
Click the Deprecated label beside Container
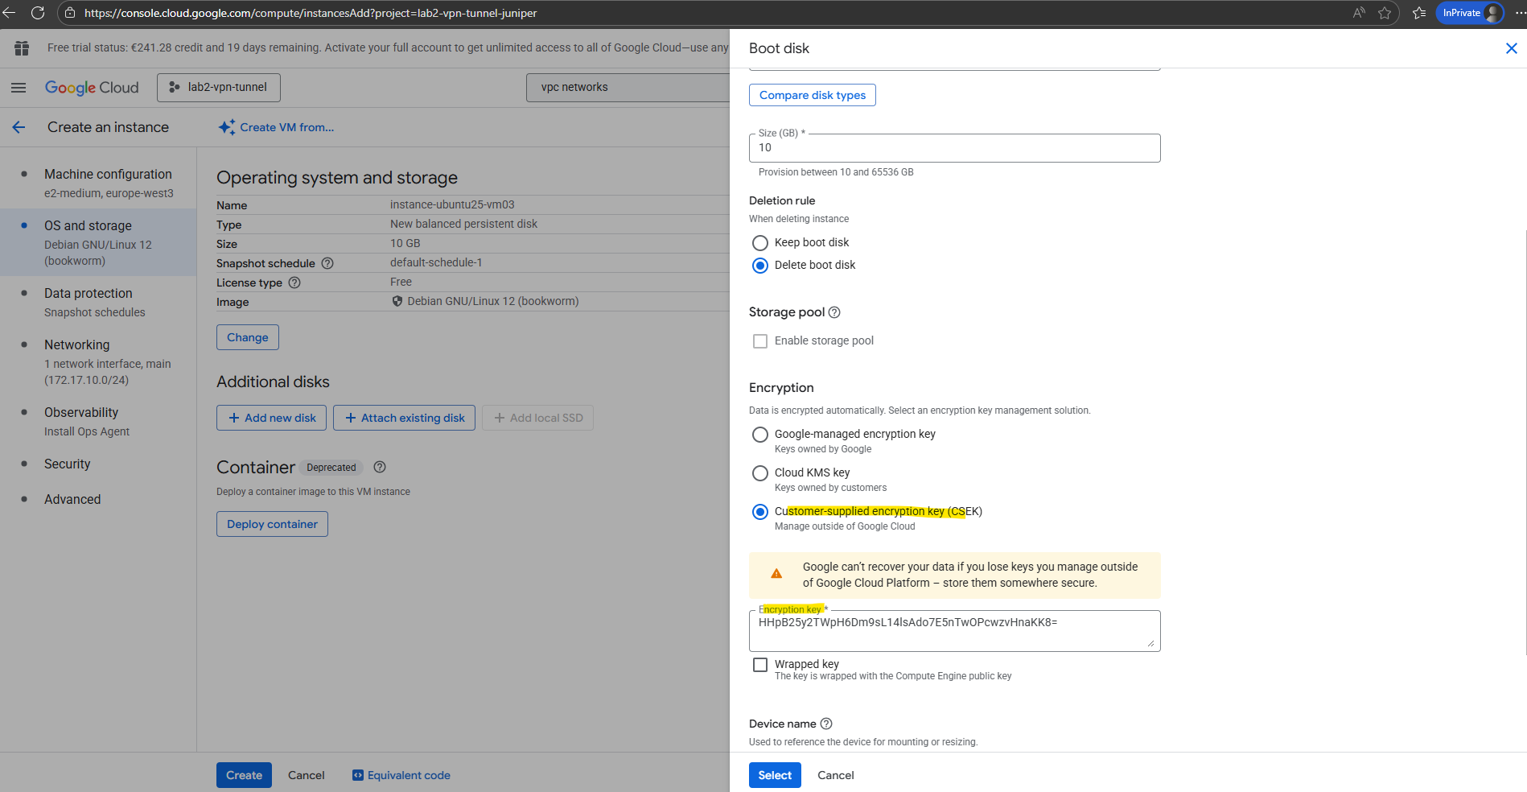(331, 467)
